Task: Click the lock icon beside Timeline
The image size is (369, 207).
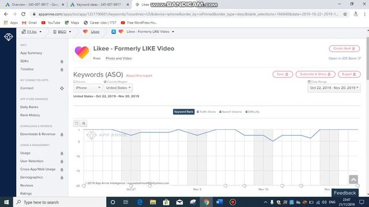Action: [62, 70]
